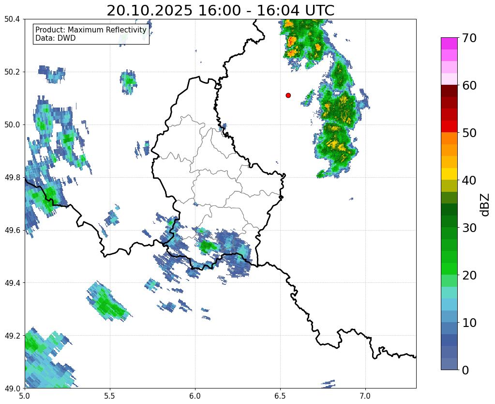Click the 'Data: DWD' legend line
The height and width of the screenshot is (404, 495).
coord(56,38)
